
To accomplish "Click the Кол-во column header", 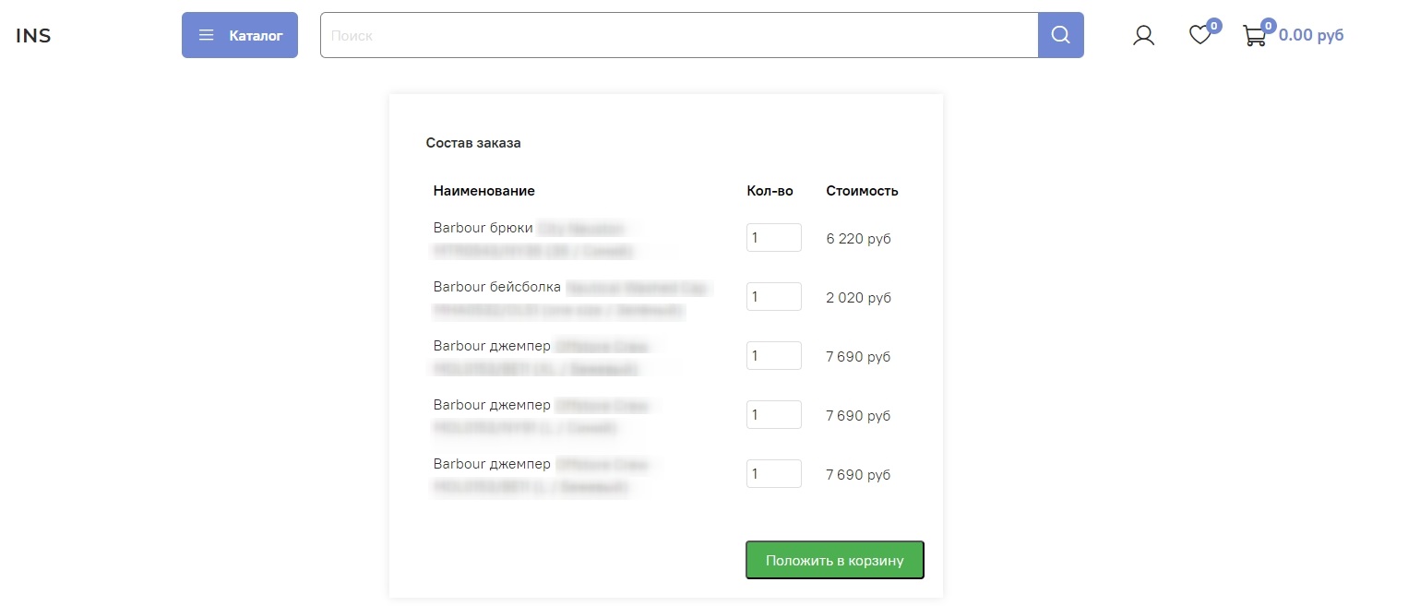I will (x=770, y=191).
